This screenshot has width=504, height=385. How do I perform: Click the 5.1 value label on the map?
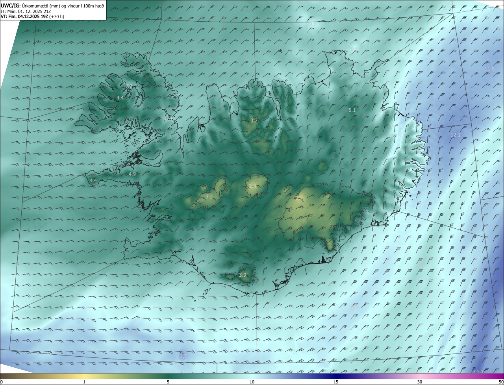point(352,110)
